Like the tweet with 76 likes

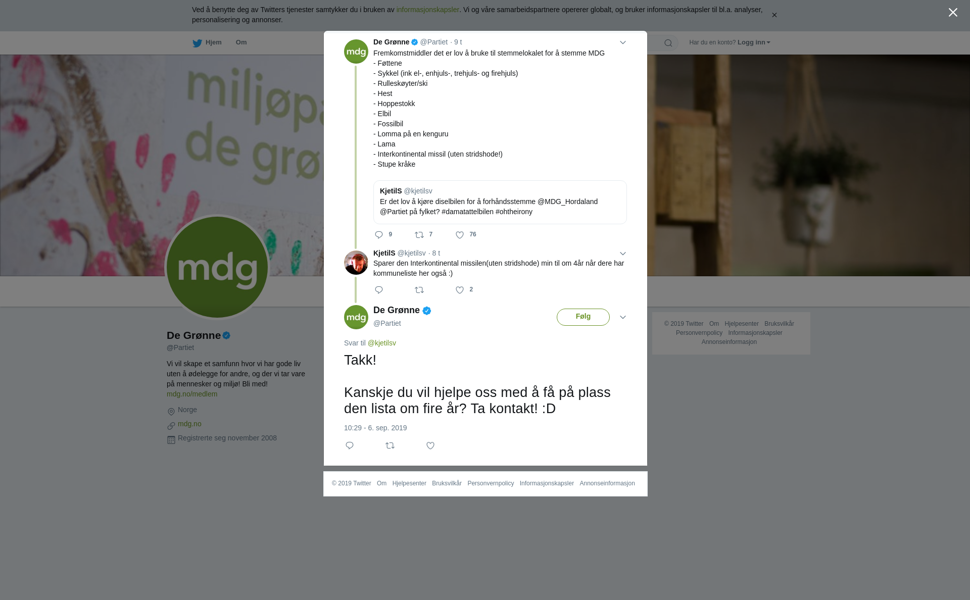coord(460,235)
